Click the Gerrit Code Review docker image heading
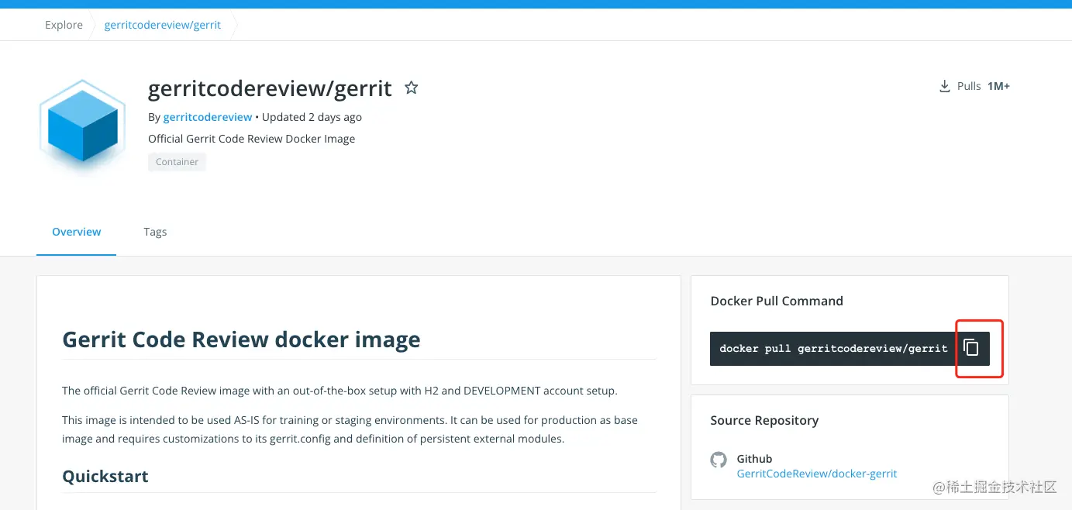 coord(241,339)
